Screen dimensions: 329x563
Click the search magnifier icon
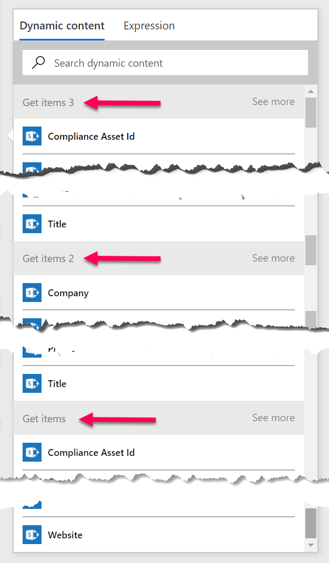tap(38, 63)
